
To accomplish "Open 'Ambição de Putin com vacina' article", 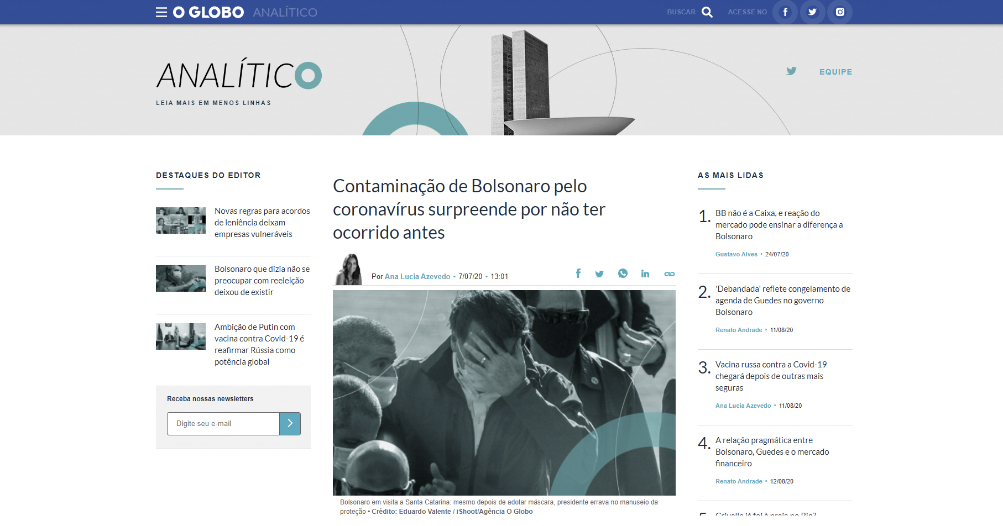I will pyautogui.click(x=259, y=344).
